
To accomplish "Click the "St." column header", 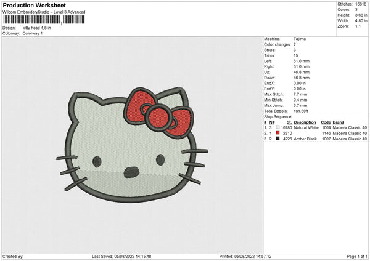I will (289, 122).
